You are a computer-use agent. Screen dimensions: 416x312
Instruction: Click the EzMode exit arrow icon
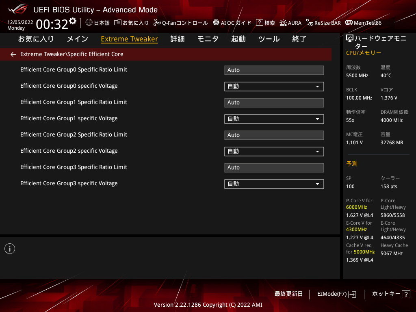click(353, 294)
